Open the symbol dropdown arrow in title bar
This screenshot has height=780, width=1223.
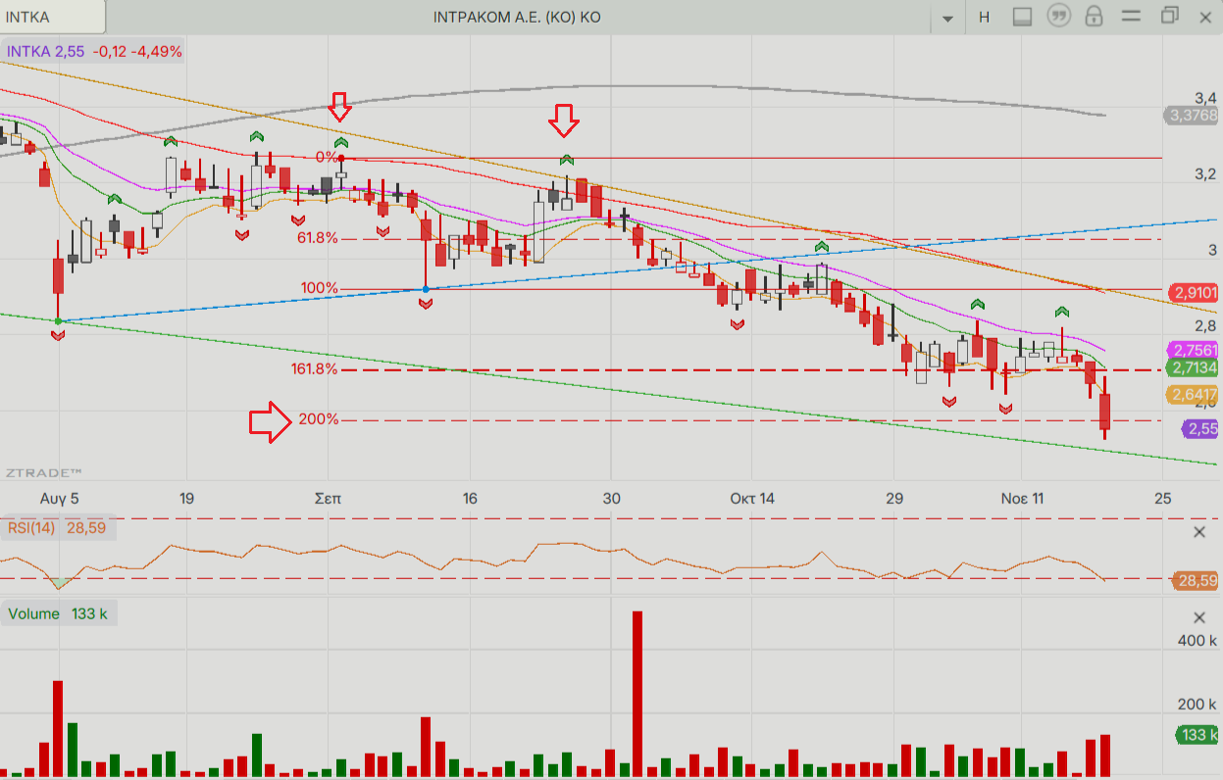pyautogui.click(x=947, y=18)
